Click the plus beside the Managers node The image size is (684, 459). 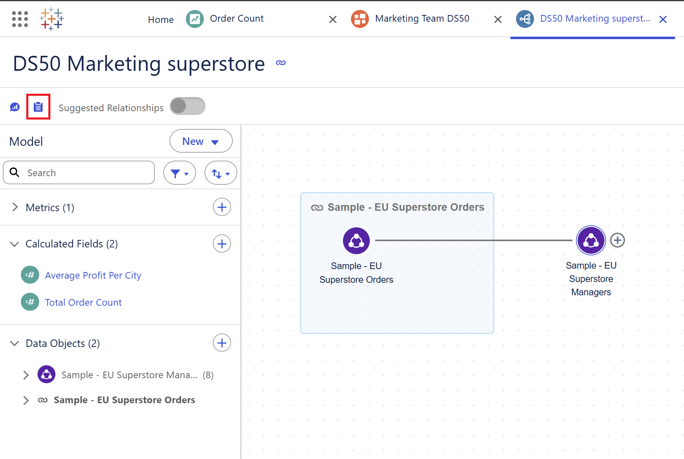point(617,240)
